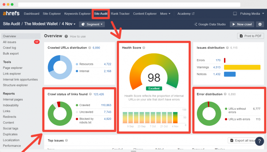
Task: Open Links report
Action: click(6, 111)
